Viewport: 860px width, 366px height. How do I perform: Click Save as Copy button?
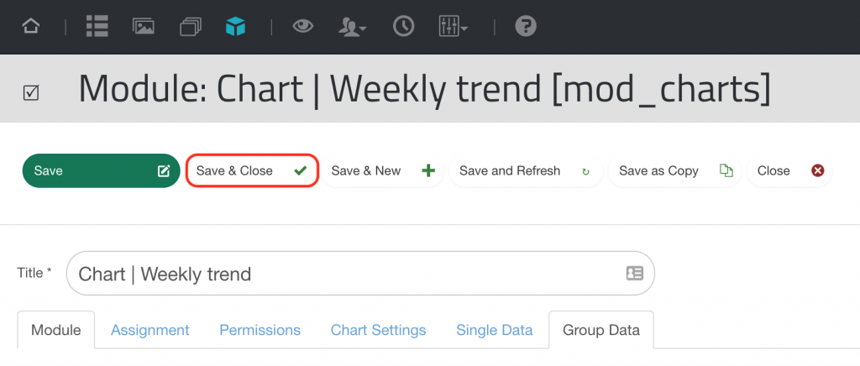coord(675,170)
